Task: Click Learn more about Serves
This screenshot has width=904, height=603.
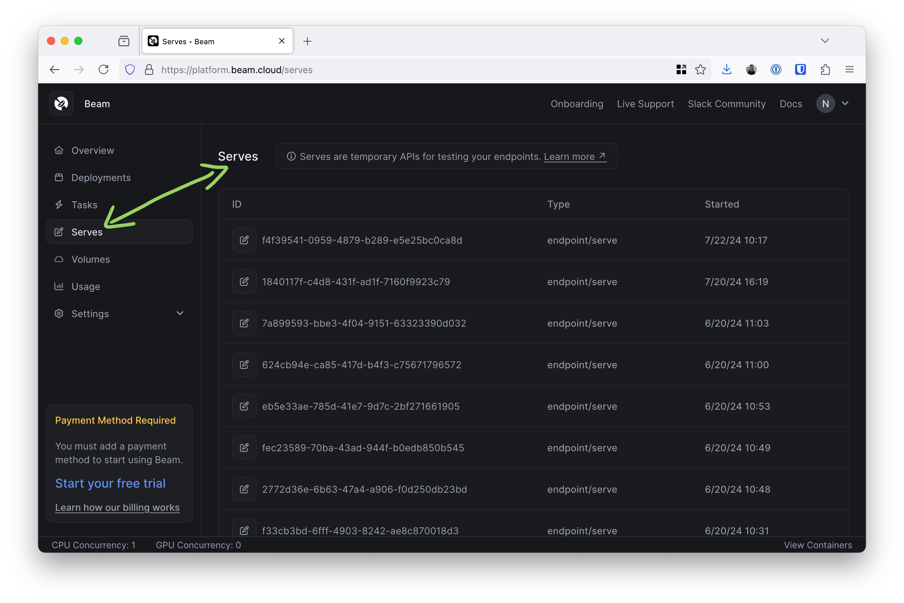Action: click(x=575, y=157)
